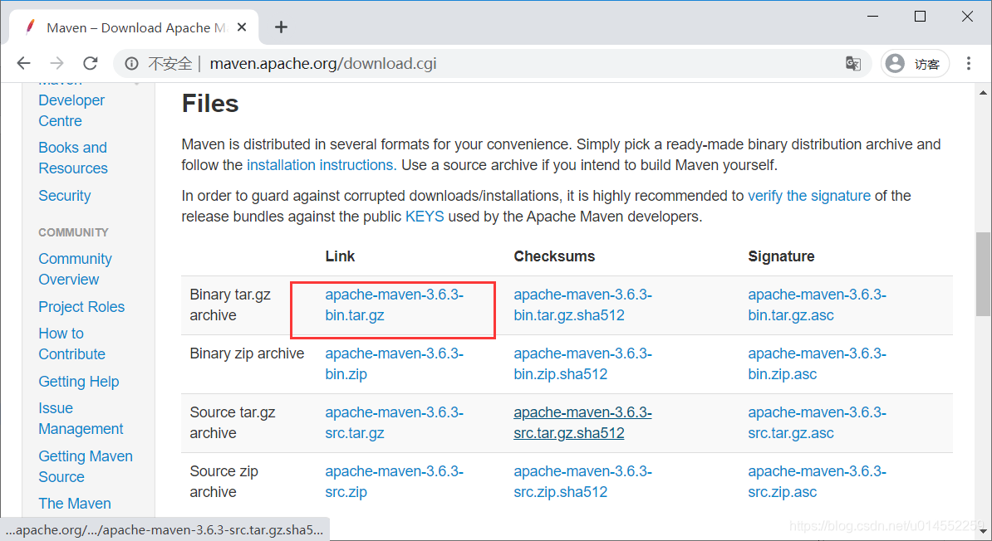Open Books and Resources link
Screen dimensions: 992x541
coord(73,158)
